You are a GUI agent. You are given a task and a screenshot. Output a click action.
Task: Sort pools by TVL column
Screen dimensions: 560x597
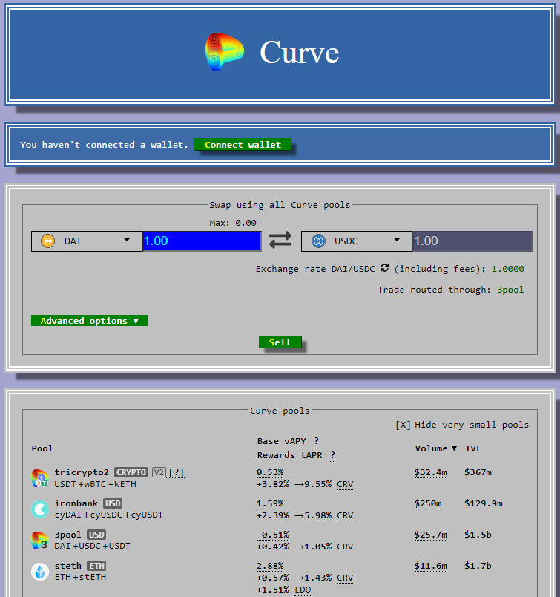tap(473, 448)
